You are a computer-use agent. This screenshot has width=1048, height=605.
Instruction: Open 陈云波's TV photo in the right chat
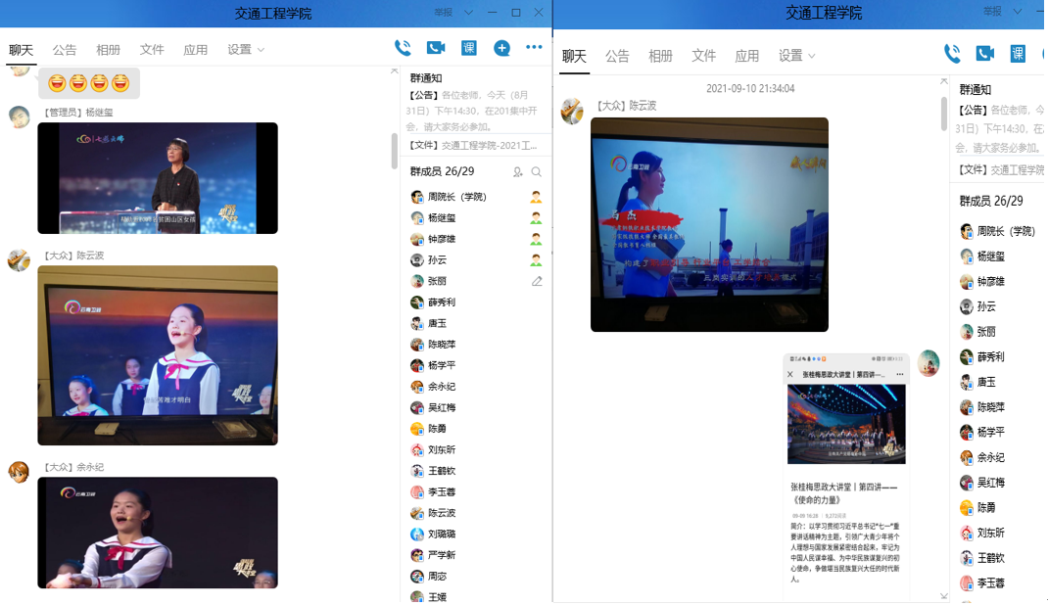click(709, 224)
